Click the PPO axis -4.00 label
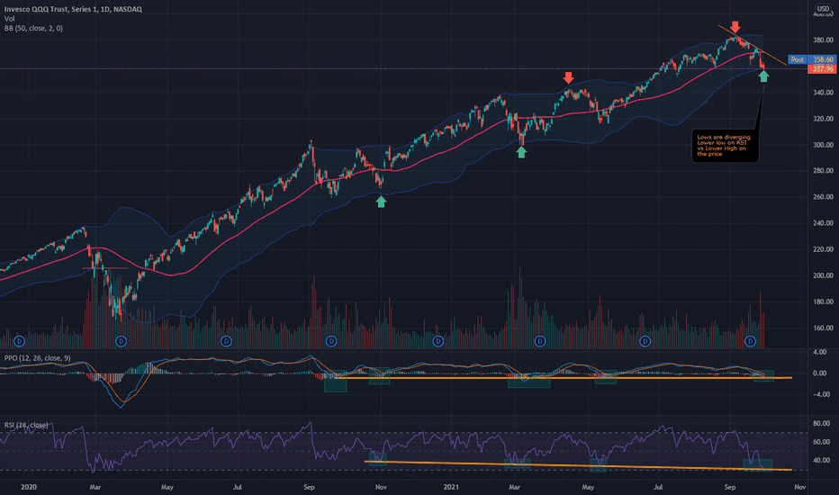The height and width of the screenshot is (495, 839). point(819,394)
